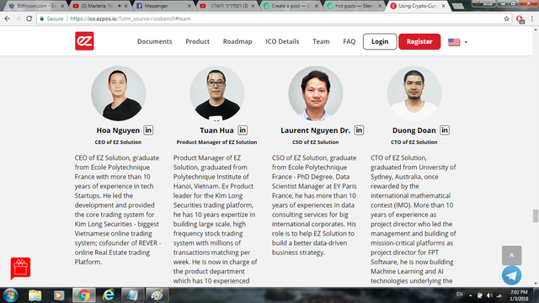
Task: Open the Product nav item
Action: coord(197,41)
